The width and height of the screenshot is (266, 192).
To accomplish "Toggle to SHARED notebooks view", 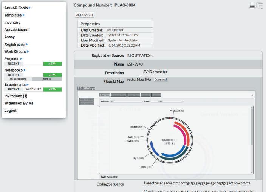I will [47, 79].
